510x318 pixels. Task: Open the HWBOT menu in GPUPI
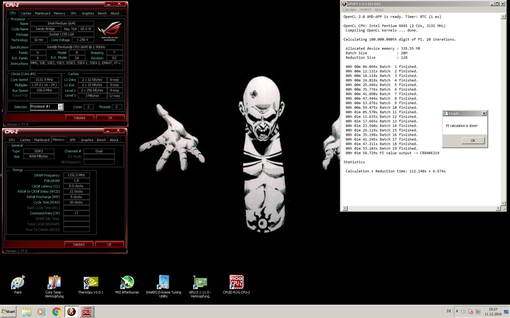pyautogui.click(x=365, y=10)
